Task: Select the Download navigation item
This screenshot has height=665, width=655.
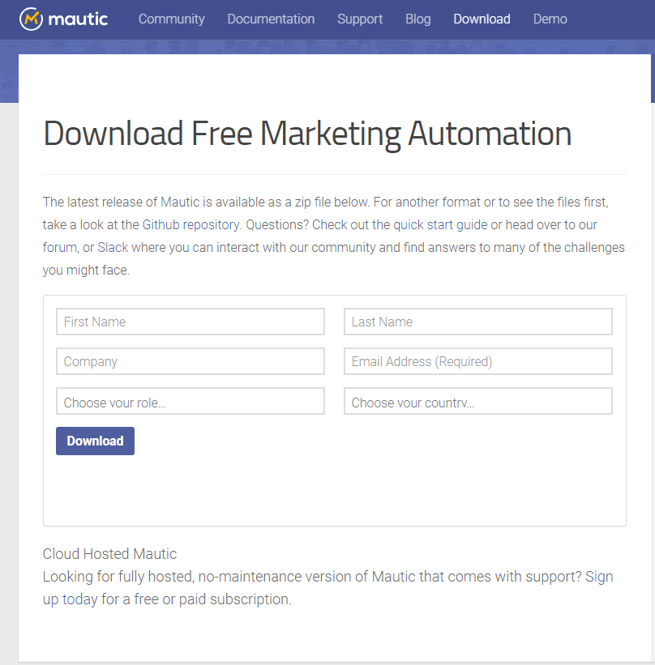Action: [x=482, y=19]
